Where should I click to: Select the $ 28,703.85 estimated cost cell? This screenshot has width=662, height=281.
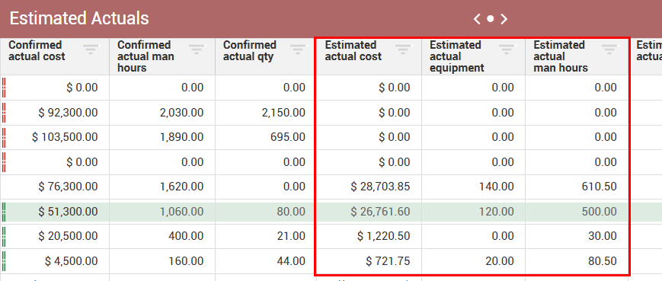369,187
